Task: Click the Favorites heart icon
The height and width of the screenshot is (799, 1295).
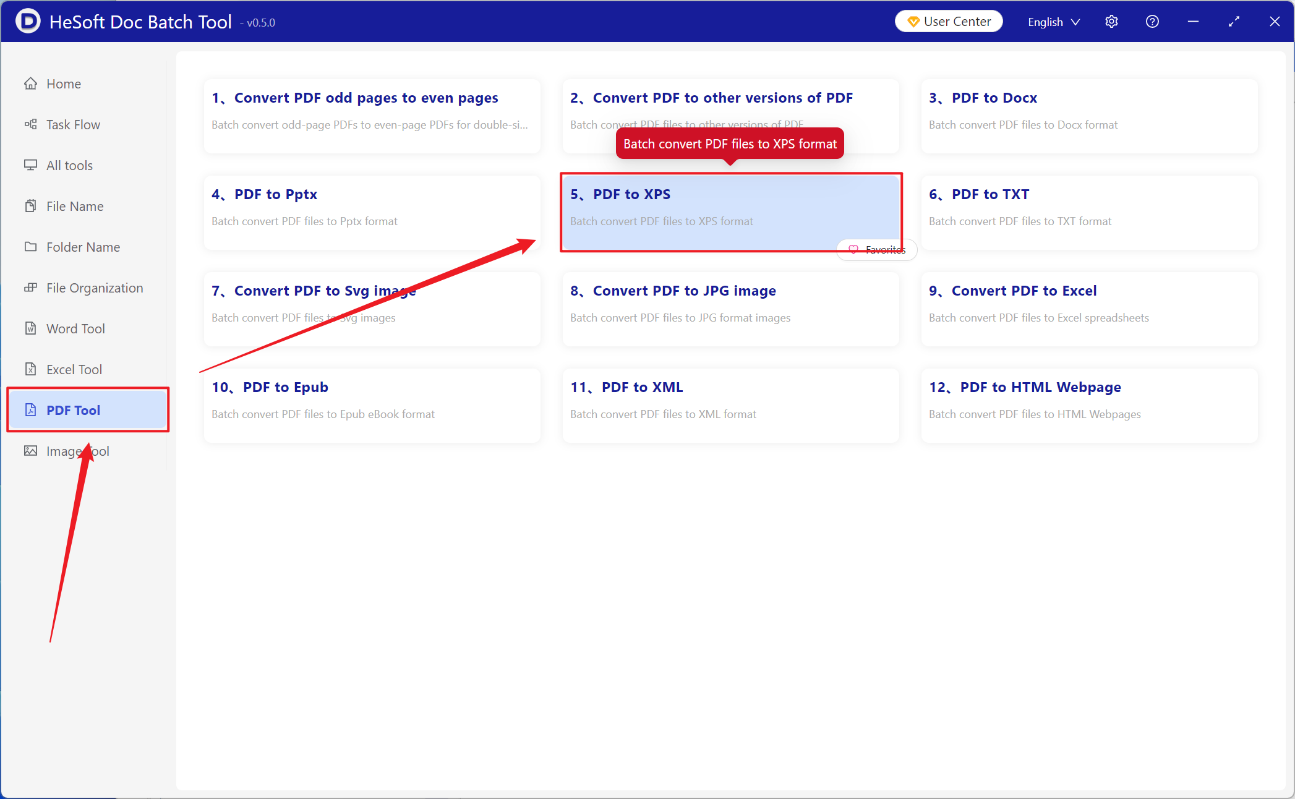Action: tap(853, 249)
